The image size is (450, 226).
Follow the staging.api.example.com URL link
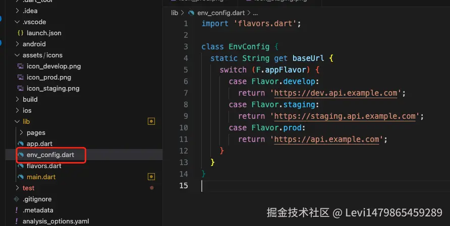[345, 116]
